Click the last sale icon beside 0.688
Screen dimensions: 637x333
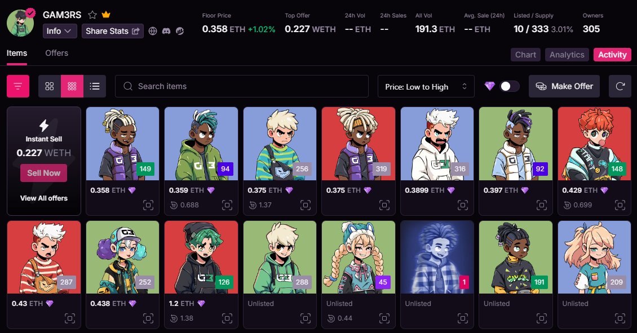(x=174, y=205)
